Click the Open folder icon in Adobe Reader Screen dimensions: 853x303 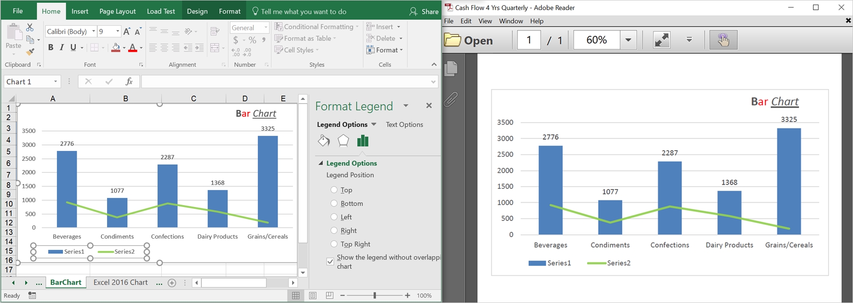[452, 40]
